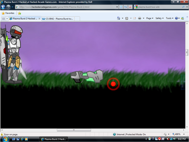Image resolution: width=189 pixels, height=142 pixels.
Task: Click Internet | Protected Mode: On status zone
Action: point(130,134)
